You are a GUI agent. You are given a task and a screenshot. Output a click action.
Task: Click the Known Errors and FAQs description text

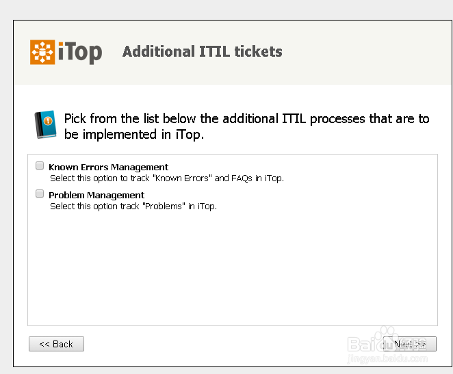166,178
